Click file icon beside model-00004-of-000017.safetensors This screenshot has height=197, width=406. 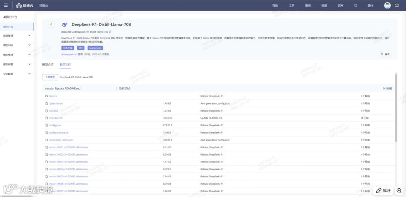[47, 169]
